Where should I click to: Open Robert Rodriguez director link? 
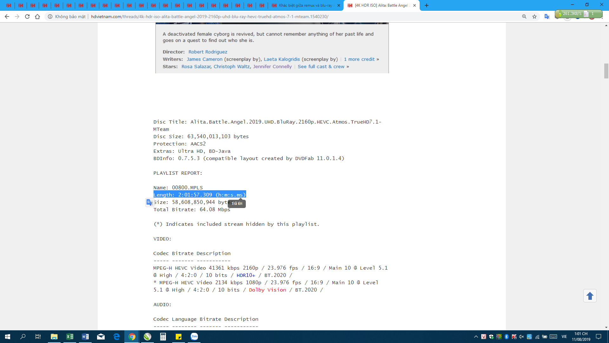click(x=208, y=52)
